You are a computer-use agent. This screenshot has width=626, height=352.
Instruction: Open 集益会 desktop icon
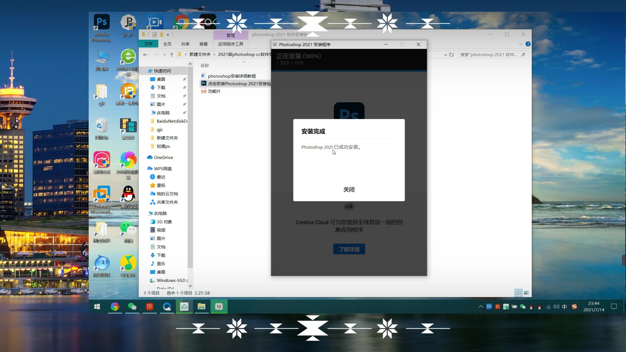pyautogui.click(x=128, y=129)
